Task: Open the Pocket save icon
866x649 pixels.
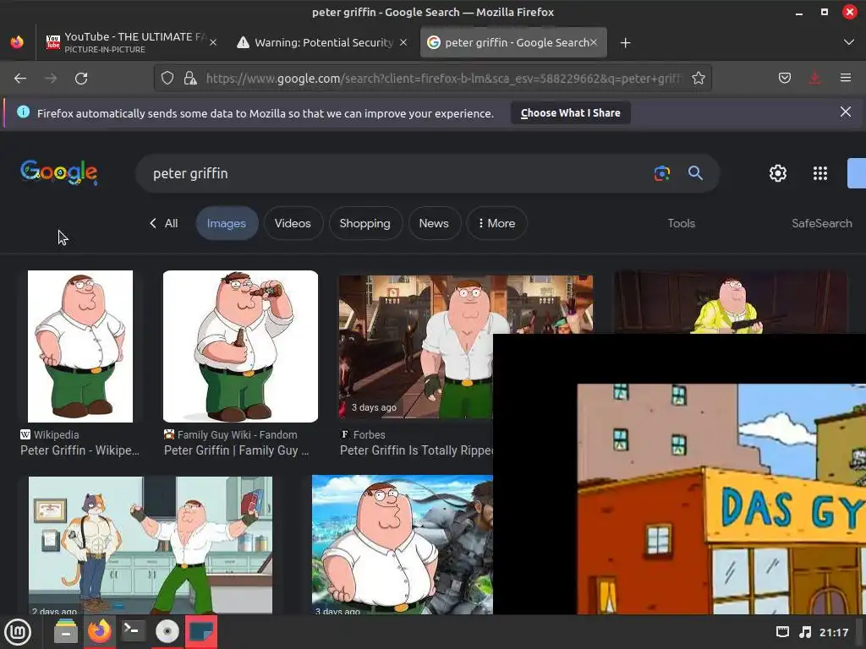Action: pyautogui.click(x=784, y=79)
